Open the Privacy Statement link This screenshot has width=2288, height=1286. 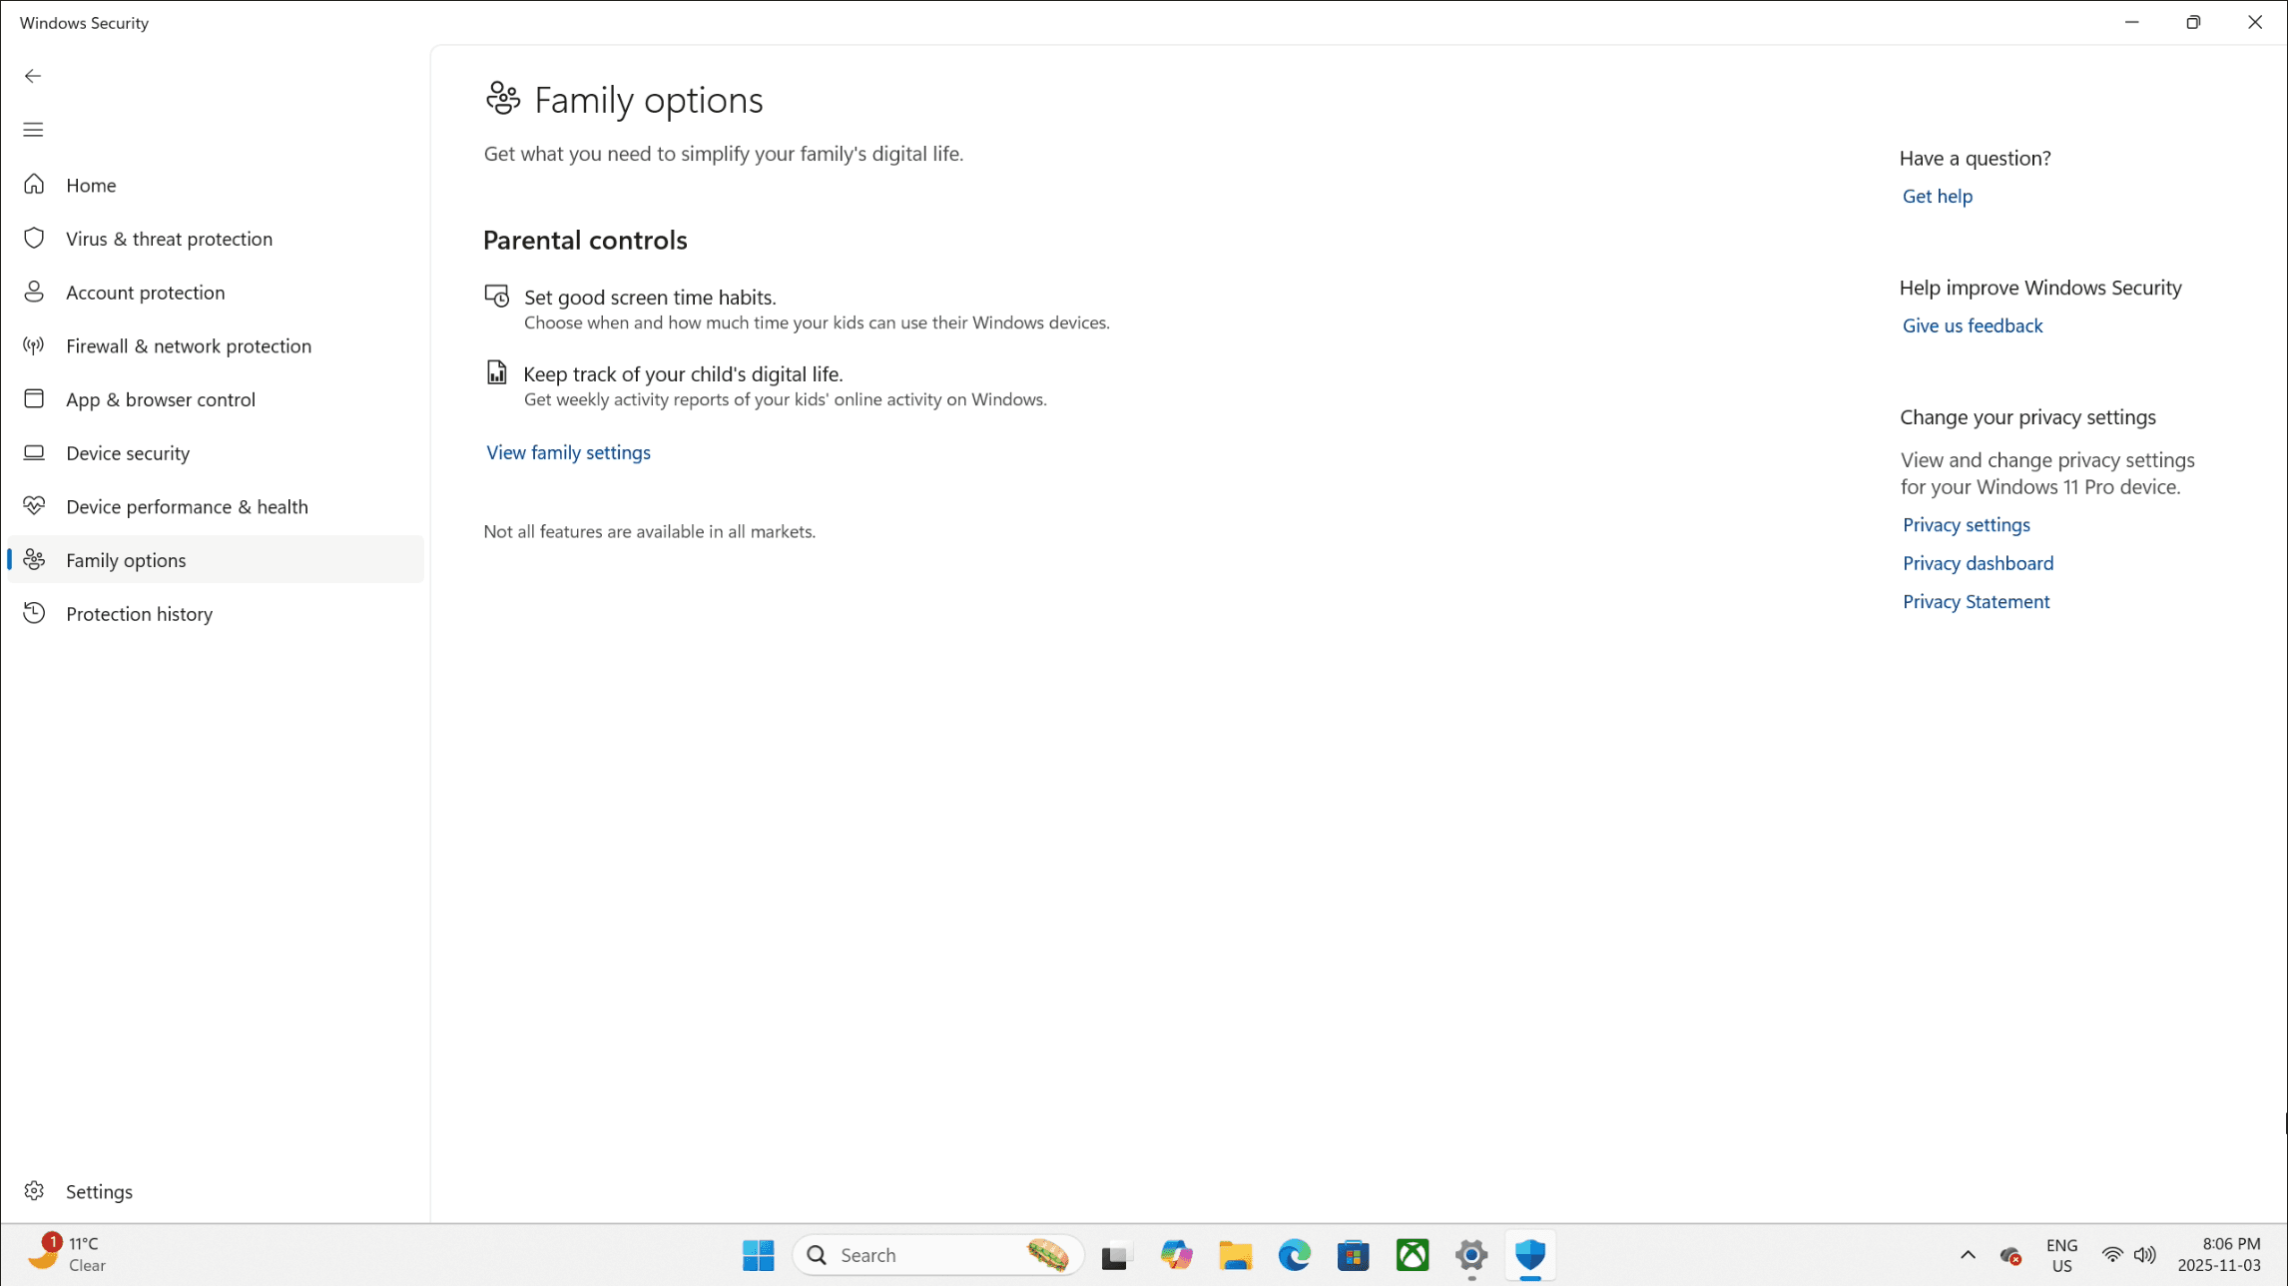pyautogui.click(x=1976, y=601)
